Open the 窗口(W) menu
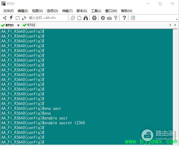The width and height of the screenshot is (179, 146). 111,11
